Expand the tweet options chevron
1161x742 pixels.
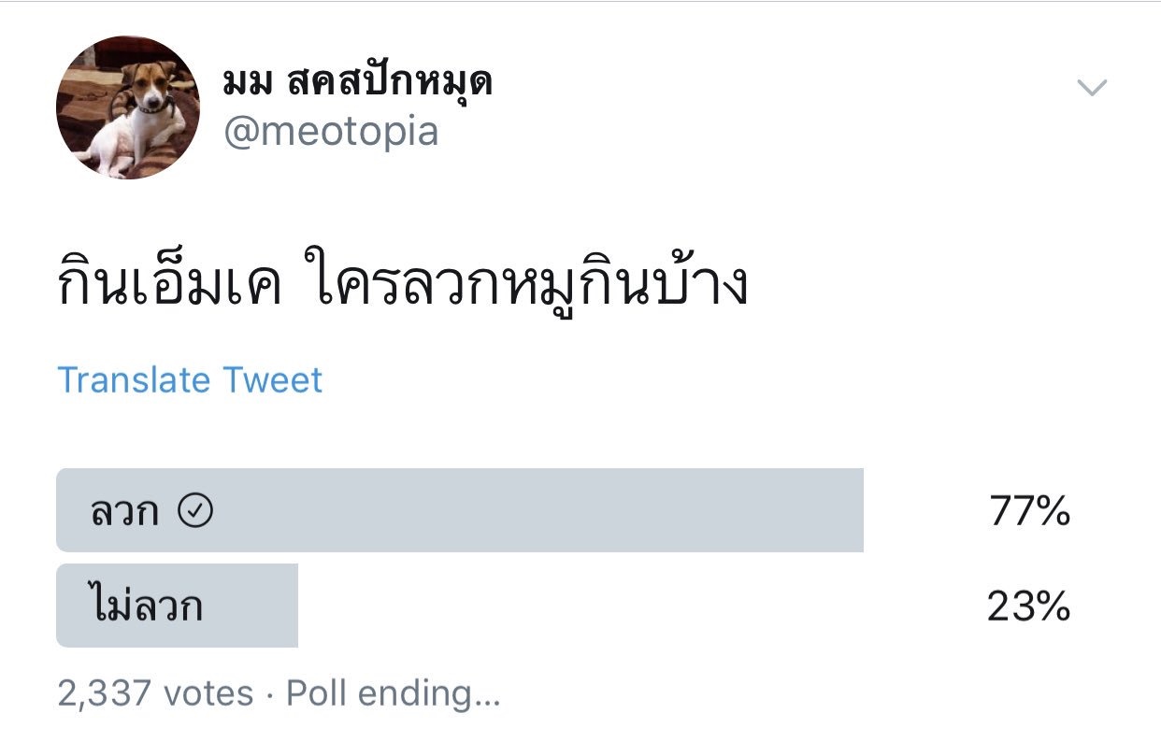click(1091, 88)
